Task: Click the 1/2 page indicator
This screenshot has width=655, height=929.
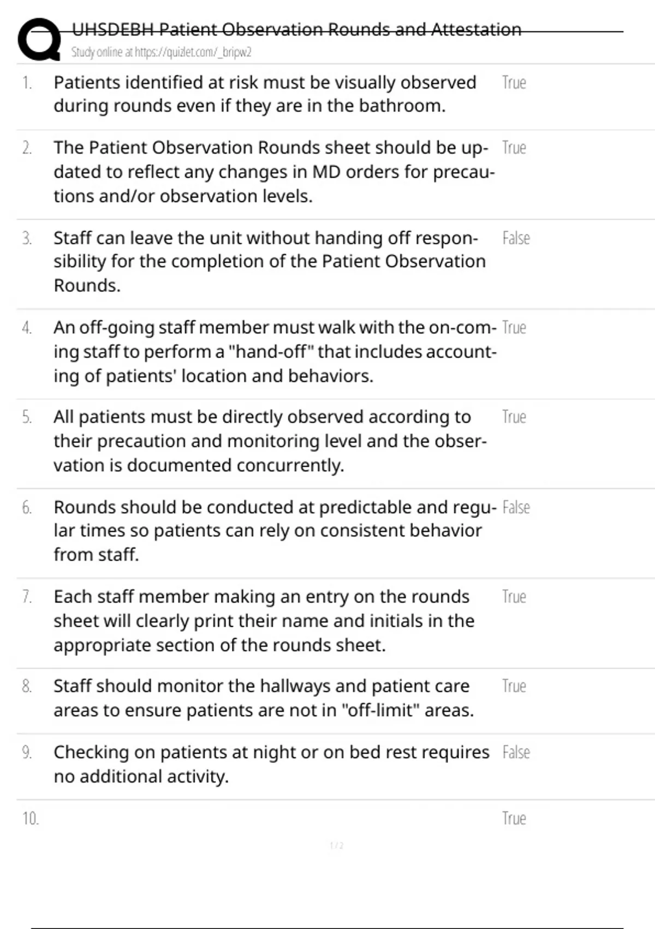Action: [337, 845]
